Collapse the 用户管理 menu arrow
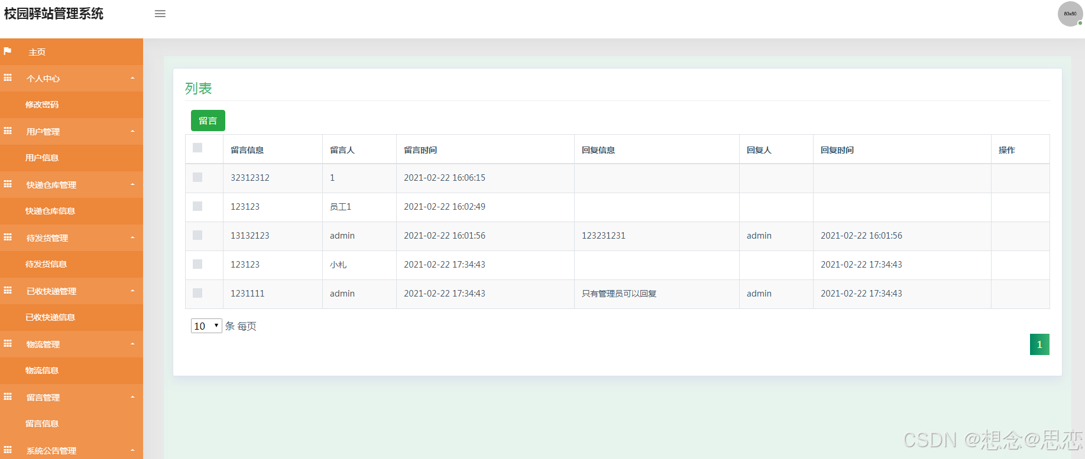Viewport: 1085px width, 459px height. 132,131
